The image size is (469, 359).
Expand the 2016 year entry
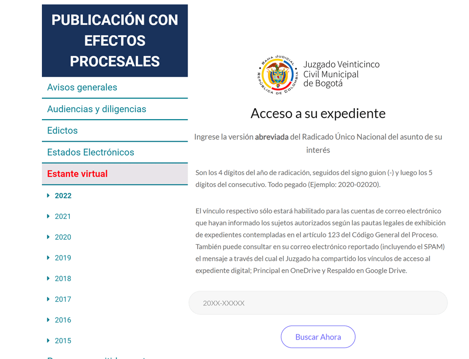coord(63,320)
